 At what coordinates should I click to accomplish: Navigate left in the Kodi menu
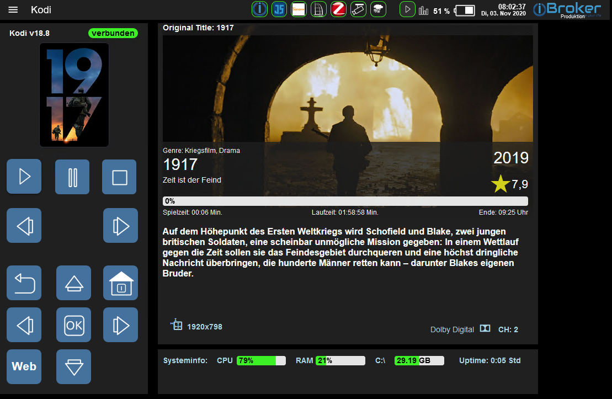(24, 325)
